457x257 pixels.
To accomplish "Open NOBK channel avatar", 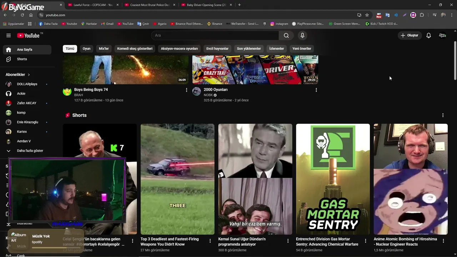I will pyautogui.click(x=197, y=91).
